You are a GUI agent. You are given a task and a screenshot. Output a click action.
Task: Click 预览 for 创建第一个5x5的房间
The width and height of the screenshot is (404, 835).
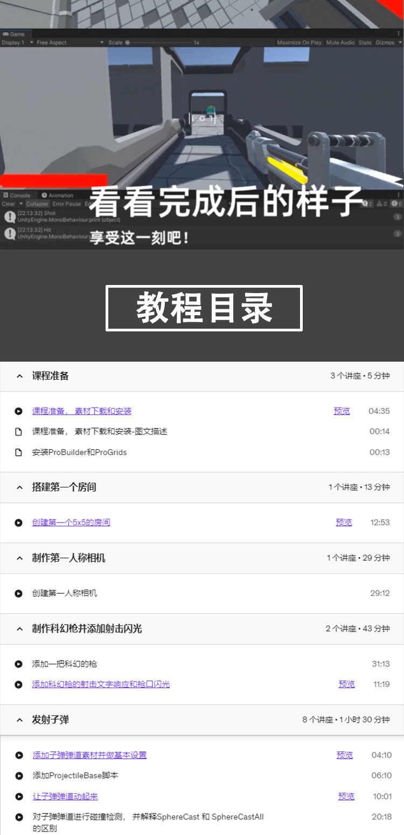pyautogui.click(x=344, y=522)
